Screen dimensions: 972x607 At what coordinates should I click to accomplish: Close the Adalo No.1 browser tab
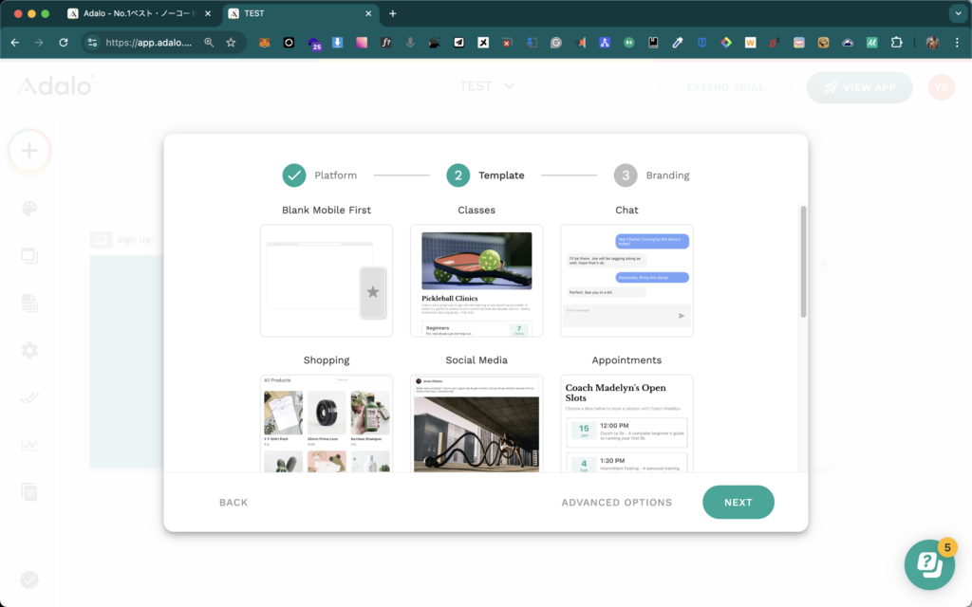point(208,13)
